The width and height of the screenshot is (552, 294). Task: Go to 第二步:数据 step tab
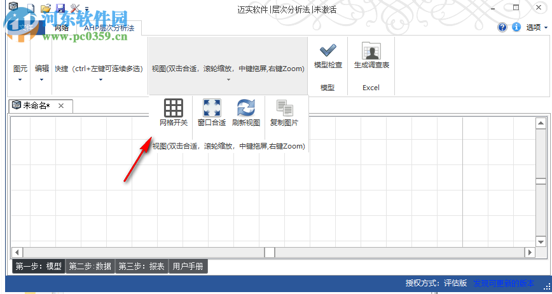90,267
